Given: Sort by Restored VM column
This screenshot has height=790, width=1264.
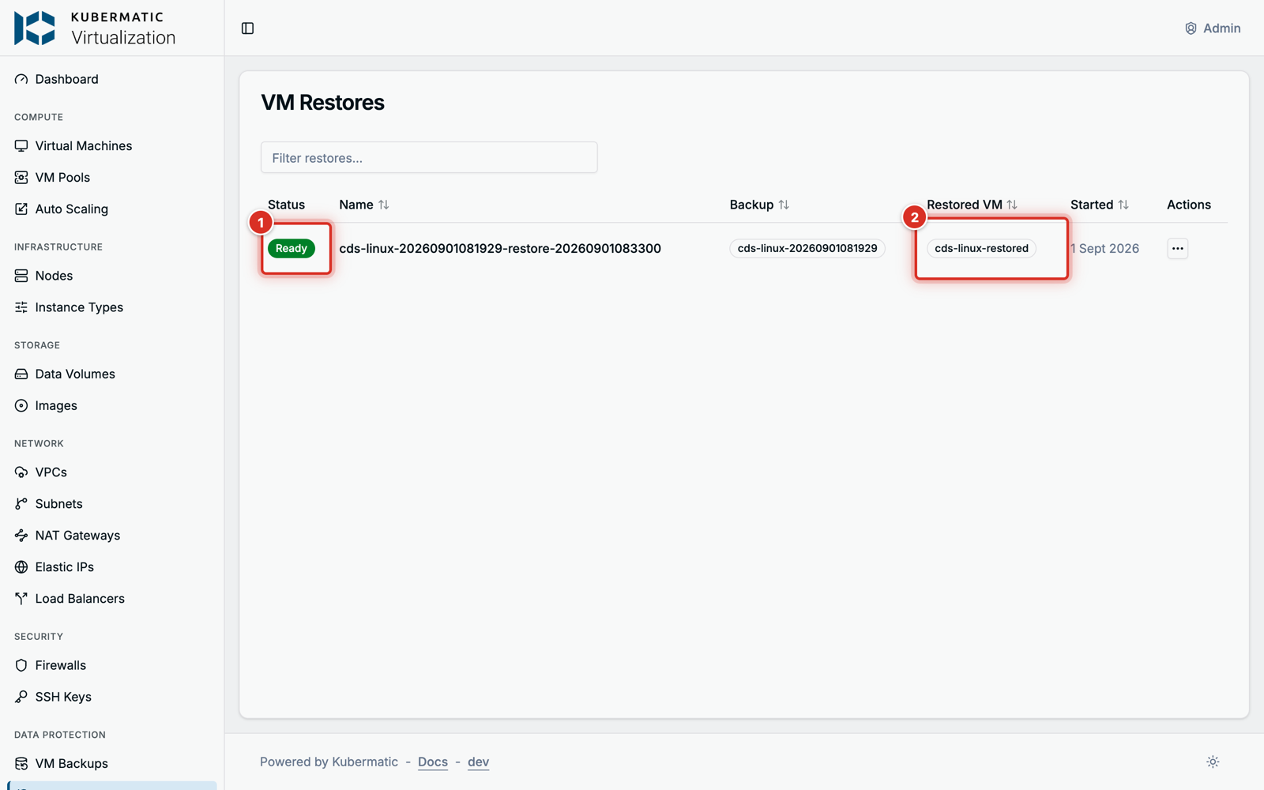Looking at the screenshot, I should pyautogui.click(x=972, y=205).
